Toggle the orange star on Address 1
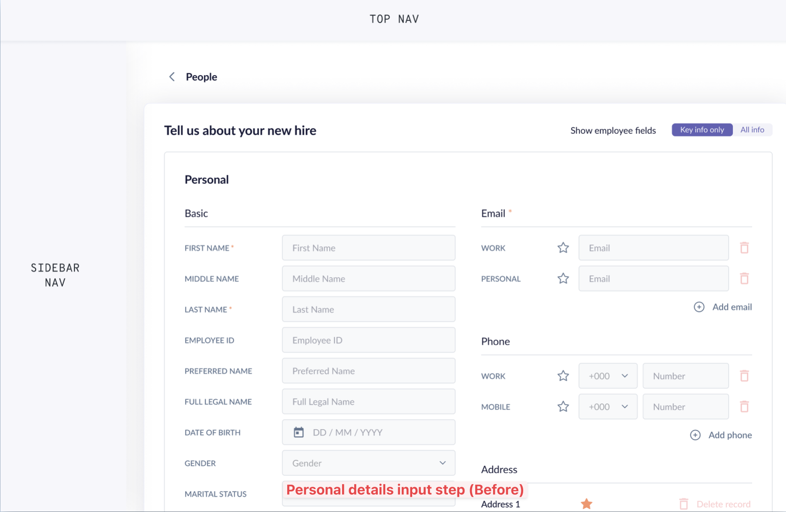 point(587,504)
